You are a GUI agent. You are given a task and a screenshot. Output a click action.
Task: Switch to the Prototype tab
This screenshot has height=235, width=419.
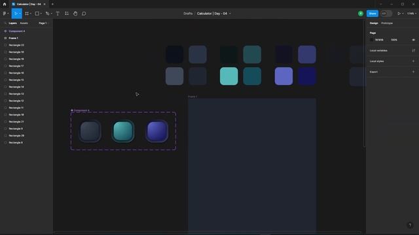point(387,23)
